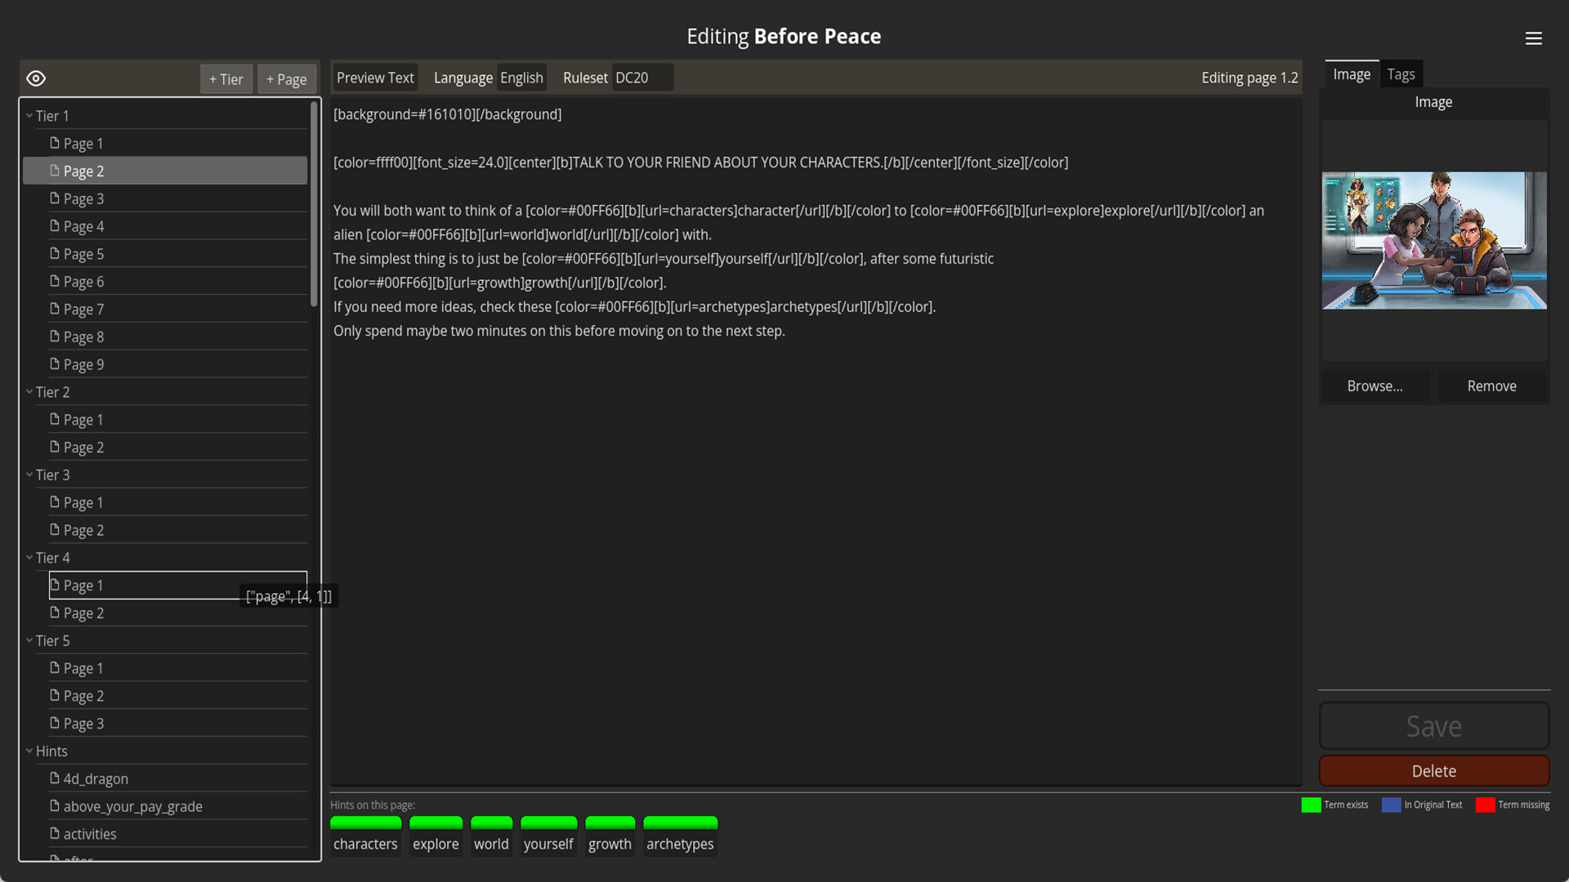Image resolution: width=1569 pixels, height=882 pixels.
Task: Click the page icon beside Page 5 in Tier 1
Action: 54,253
